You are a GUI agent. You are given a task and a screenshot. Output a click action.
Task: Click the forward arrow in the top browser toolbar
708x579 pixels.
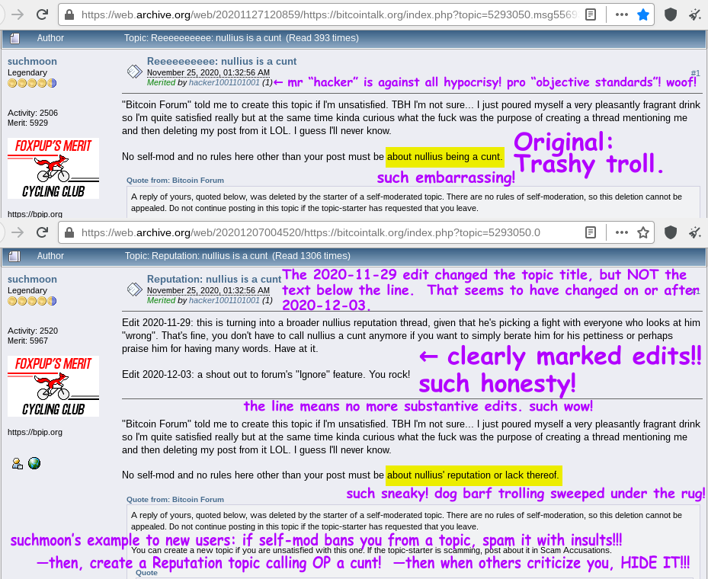point(18,14)
